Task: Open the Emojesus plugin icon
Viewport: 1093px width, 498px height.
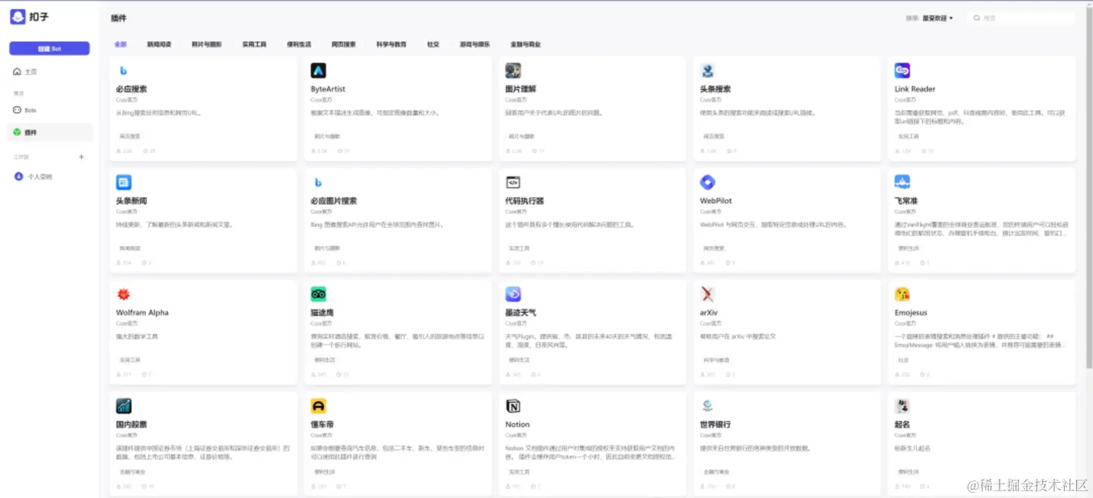Action: pos(902,294)
